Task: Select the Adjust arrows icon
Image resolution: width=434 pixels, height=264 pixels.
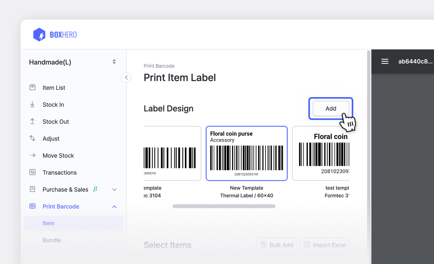Action: [32, 138]
